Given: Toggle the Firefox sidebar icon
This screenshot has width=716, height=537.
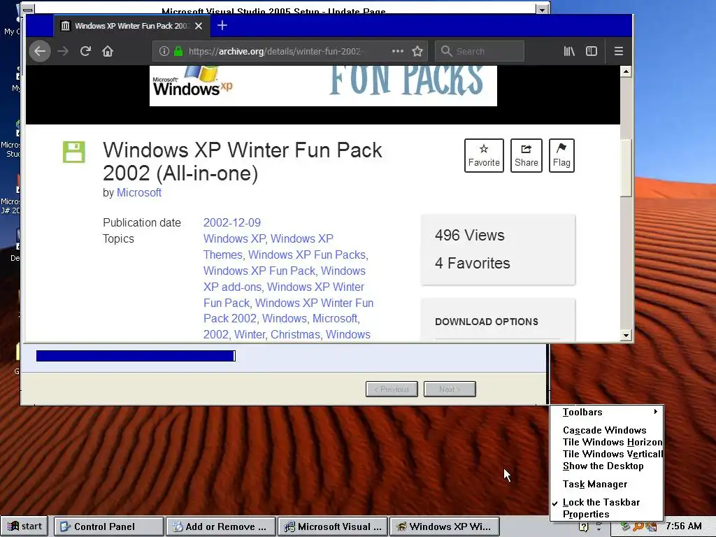Looking at the screenshot, I should [x=592, y=51].
